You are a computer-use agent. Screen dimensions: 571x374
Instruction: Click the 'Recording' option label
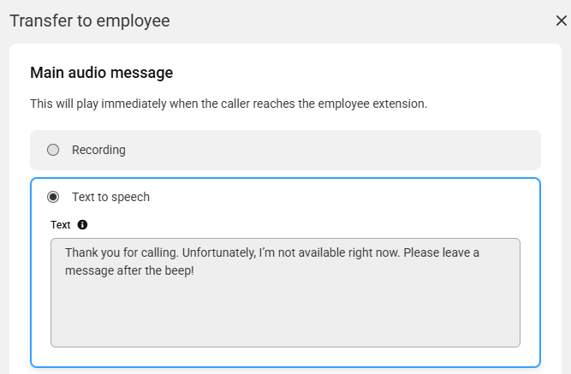pos(98,150)
